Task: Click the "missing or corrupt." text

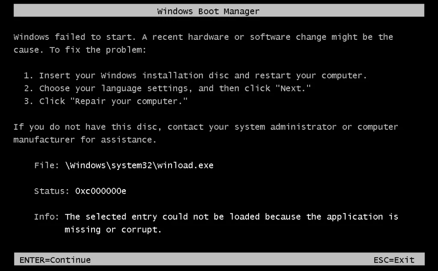Action: pos(113,230)
